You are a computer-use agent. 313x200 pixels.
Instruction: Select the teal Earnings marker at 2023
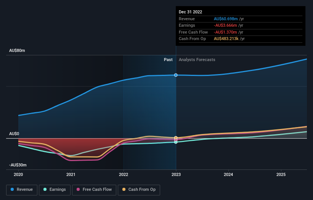pos(176,142)
